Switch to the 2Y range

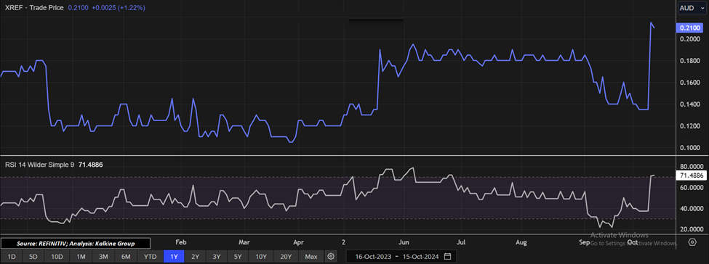coord(196,256)
